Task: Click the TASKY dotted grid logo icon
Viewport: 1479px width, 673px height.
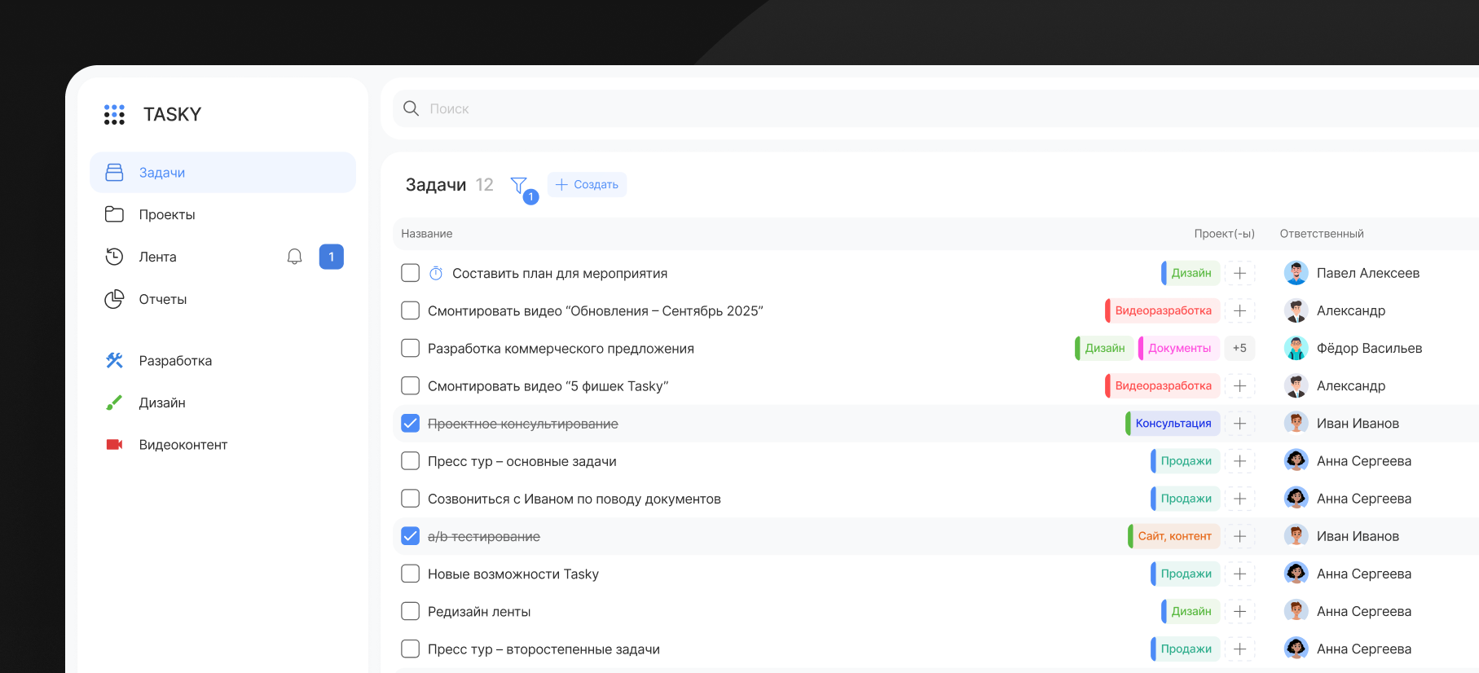Action: click(x=114, y=114)
